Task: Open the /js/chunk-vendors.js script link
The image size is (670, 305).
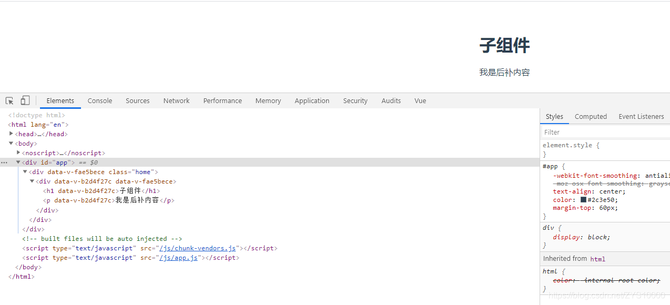Action: 198,248
